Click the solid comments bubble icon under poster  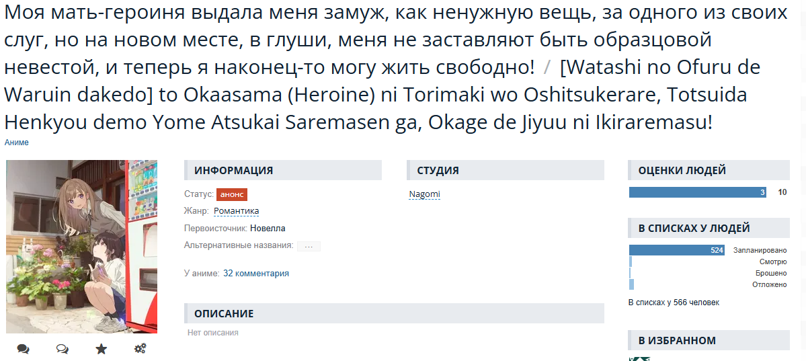point(24,349)
